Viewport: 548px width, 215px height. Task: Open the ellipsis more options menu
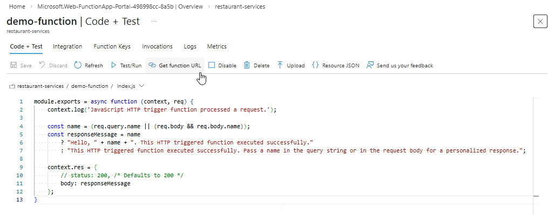pos(154,22)
